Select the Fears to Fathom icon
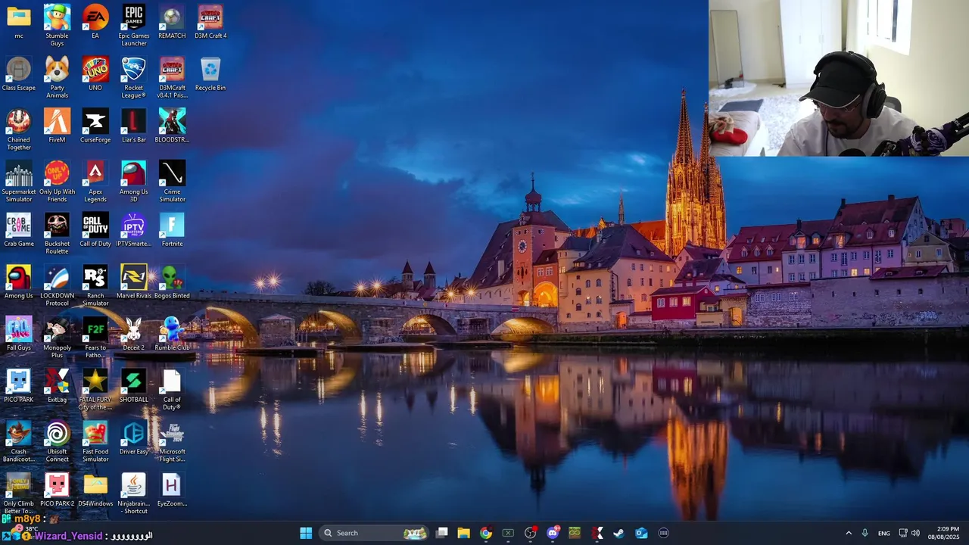Viewport: 969px width, 545px height. pos(95,338)
